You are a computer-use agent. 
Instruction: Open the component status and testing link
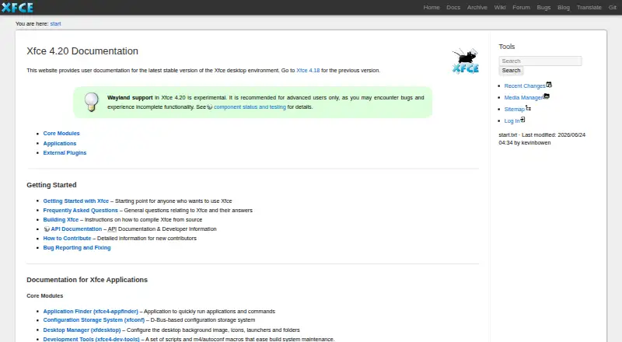[x=250, y=107]
